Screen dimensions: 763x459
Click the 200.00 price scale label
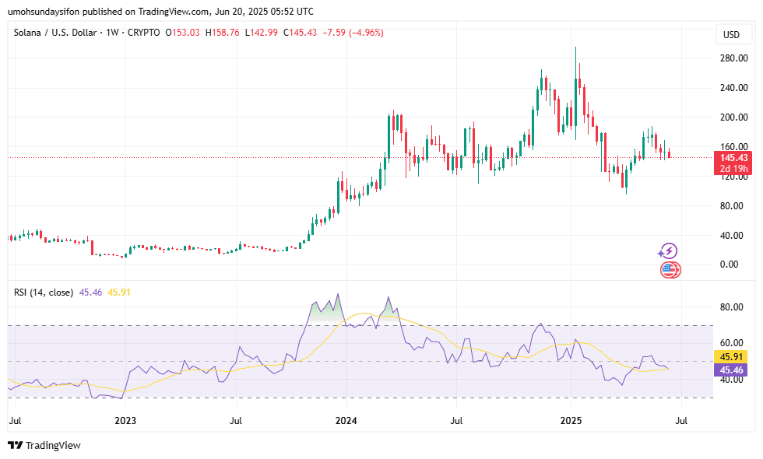pos(733,117)
